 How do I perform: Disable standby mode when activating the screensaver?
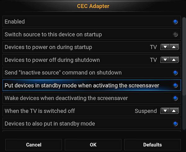click(175, 85)
